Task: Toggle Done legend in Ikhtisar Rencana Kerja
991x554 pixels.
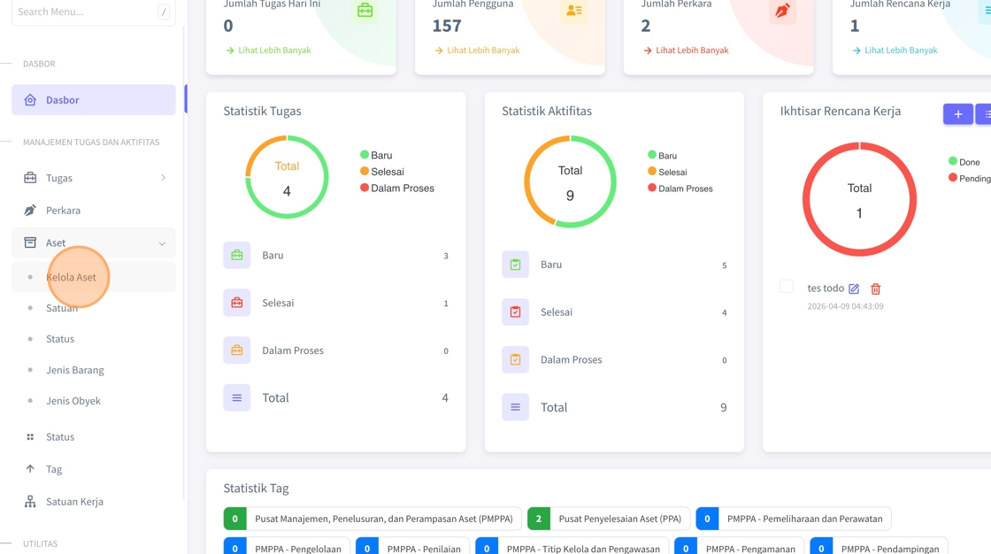Action: 964,162
